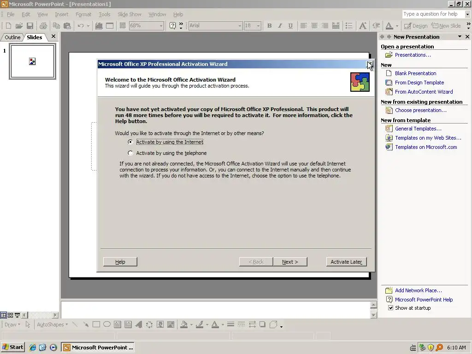Click the wizard Help button
472x354 pixels.
(x=120, y=262)
